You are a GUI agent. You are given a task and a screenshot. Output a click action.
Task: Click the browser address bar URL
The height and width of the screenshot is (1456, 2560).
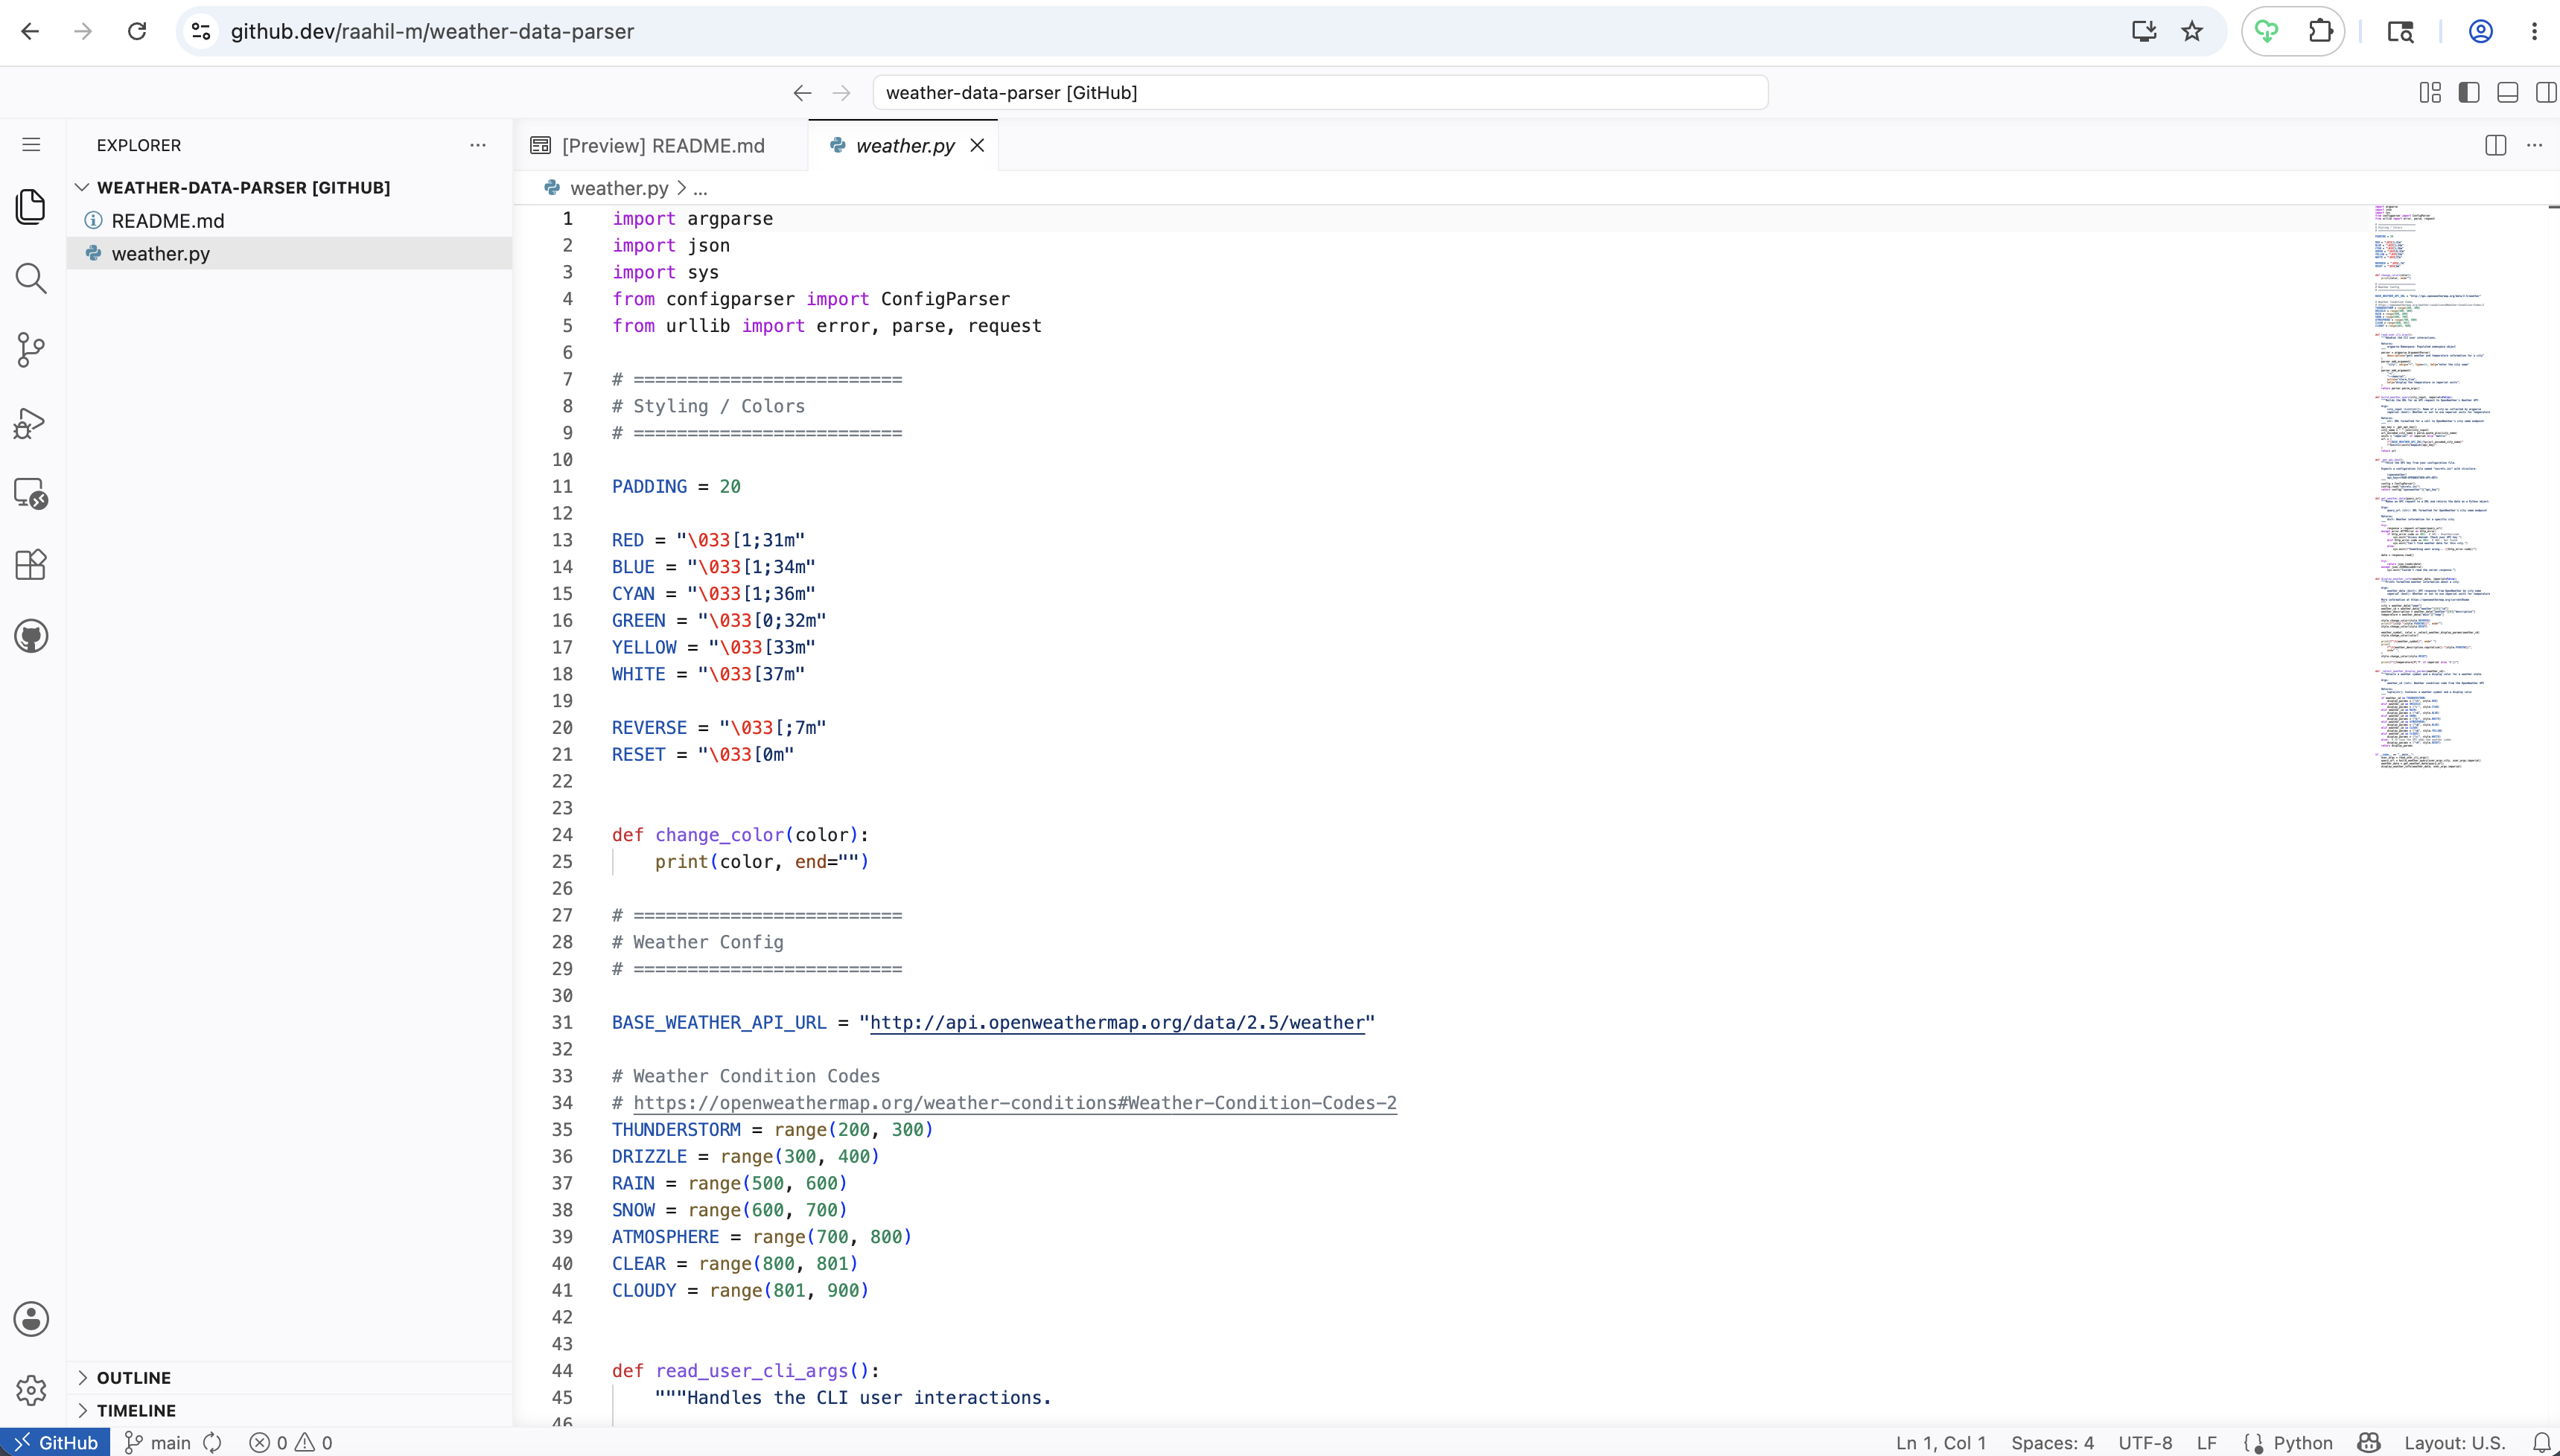coord(433,31)
